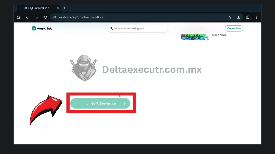Click the address bar URL work.ink/2gD/deltaandroidkey
This screenshot has height=154, width=275.
click(x=81, y=17)
